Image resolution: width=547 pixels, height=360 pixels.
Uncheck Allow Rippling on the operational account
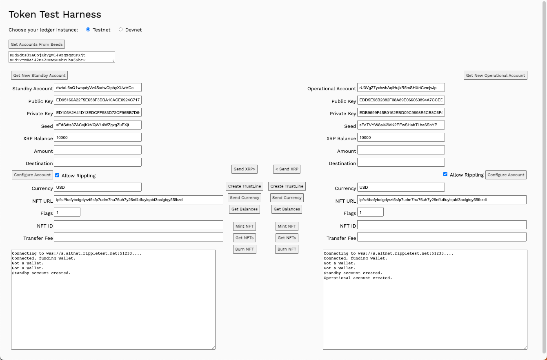[x=445, y=174]
